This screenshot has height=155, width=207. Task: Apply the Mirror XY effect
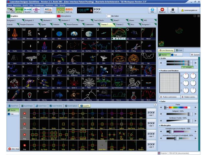click(x=54, y=135)
